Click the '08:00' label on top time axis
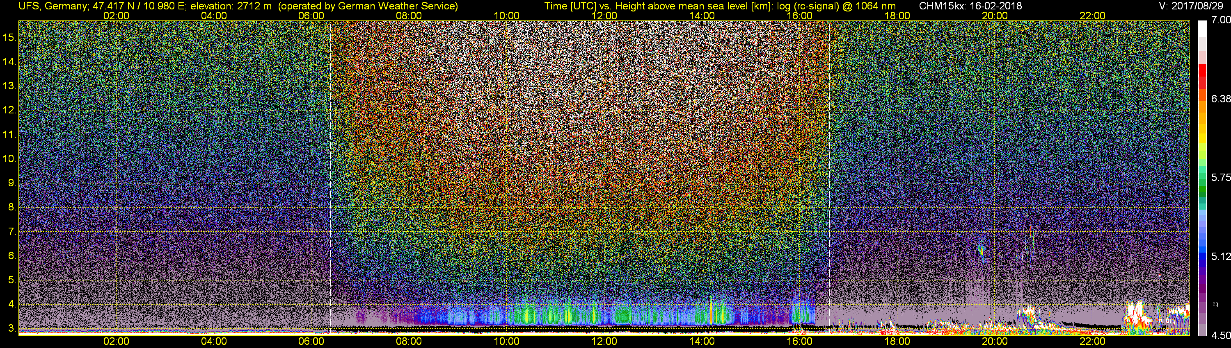Viewport: 1231px width, 348px height. 409,16
